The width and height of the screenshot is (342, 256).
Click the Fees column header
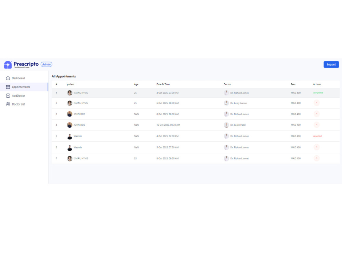pos(293,84)
